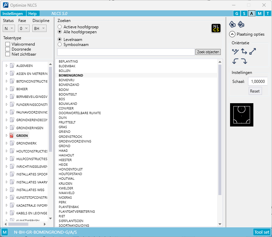Screen dimensions: 272x237
Task: Select DOORWORTELBARE RUIMTE in the list
Action: pyautogui.click(x=80, y=113)
